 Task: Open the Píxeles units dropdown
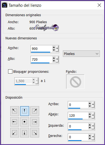81,54
